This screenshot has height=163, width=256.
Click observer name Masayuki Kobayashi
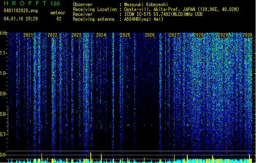[x=146, y=4]
